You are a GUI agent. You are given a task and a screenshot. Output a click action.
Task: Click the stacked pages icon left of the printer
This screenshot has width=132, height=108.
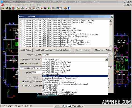[18, 8]
